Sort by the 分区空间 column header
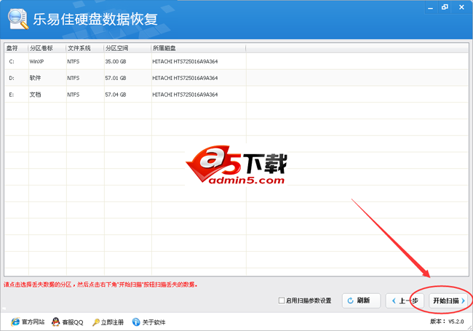 pos(127,48)
